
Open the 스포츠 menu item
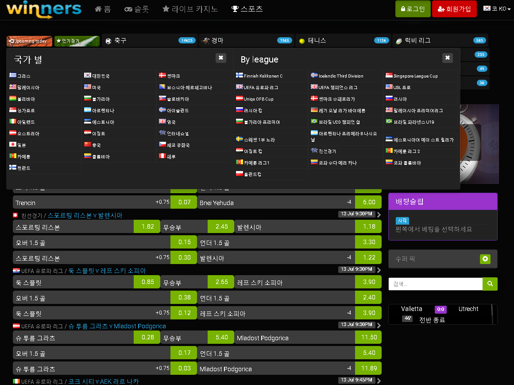point(247,9)
